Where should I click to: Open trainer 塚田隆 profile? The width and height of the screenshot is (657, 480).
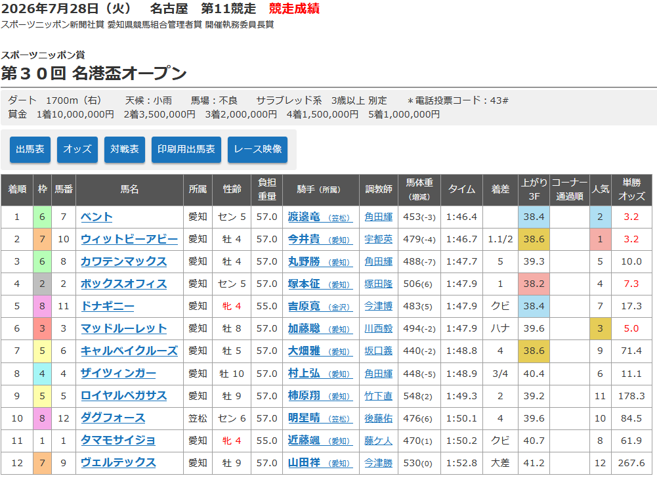click(x=378, y=284)
